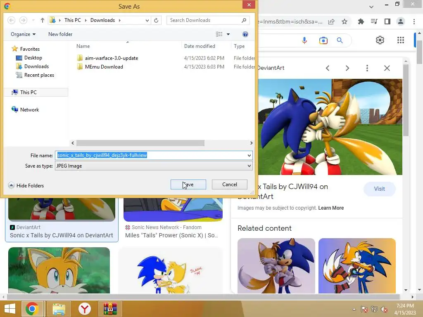The width and height of the screenshot is (423, 317).
Task: Click Downloads in address breadcrumb
Action: [x=102, y=20]
